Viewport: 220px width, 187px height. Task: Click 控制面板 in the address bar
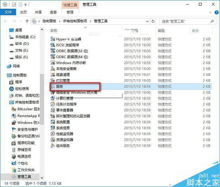coord(49,21)
